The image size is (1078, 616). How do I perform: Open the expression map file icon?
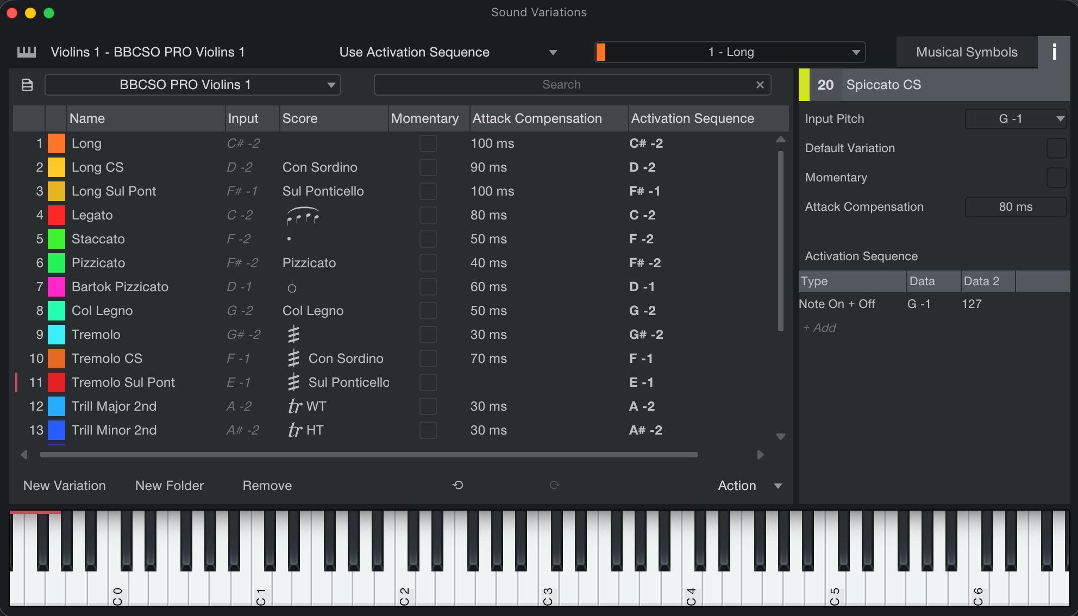[x=27, y=85]
